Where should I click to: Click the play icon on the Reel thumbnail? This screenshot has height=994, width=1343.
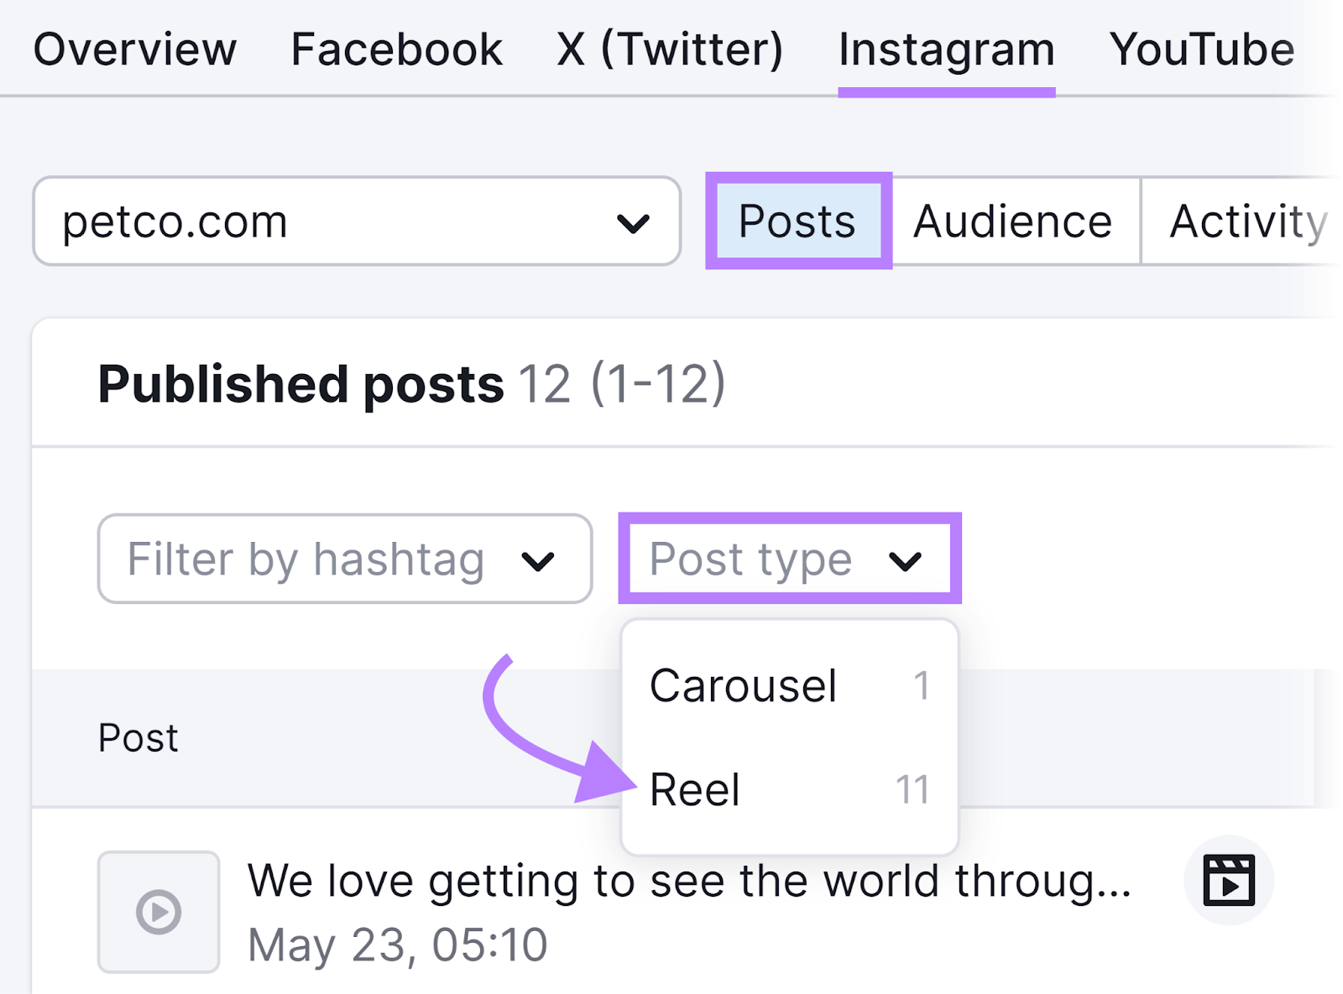pyautogui.click(x=158, y=912)
